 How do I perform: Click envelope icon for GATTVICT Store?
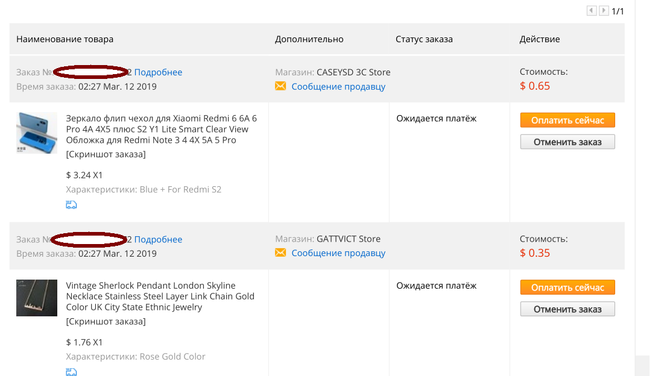click(280, 252)
